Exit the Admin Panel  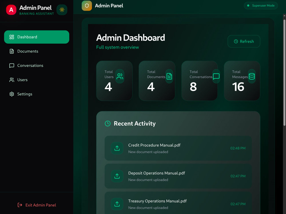37,205
